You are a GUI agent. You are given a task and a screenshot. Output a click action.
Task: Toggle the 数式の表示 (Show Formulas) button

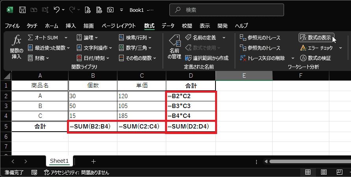[316, 37]
